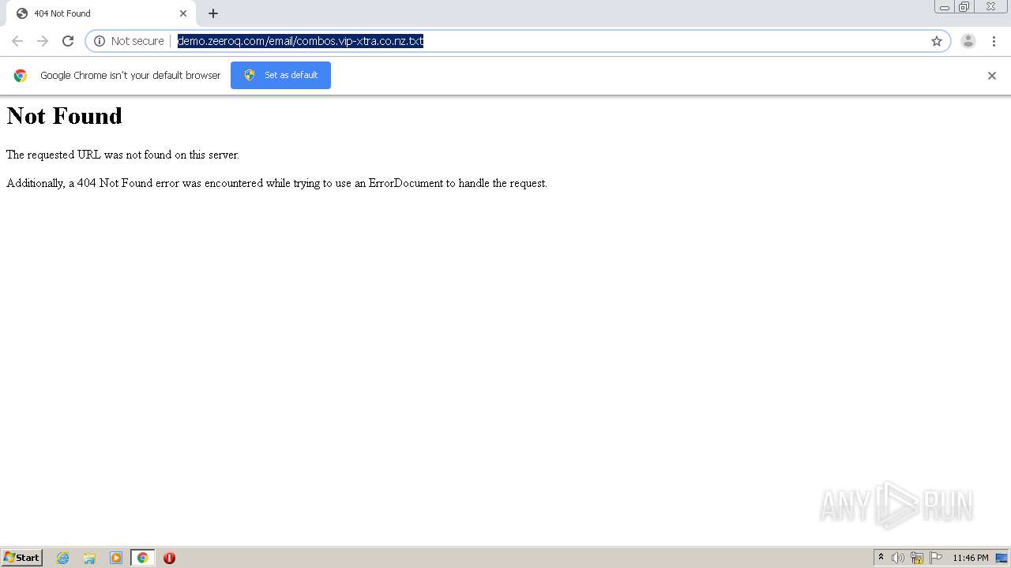Click the browser back arrow
This screenshot has width=1011, height=568.
coord(17,41)
